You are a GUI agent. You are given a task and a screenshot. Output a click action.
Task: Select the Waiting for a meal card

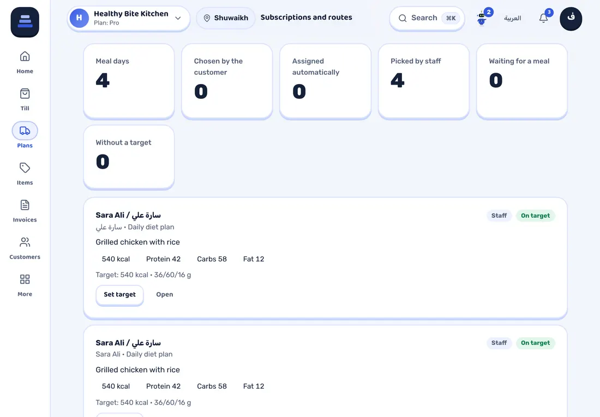point(522,81)
